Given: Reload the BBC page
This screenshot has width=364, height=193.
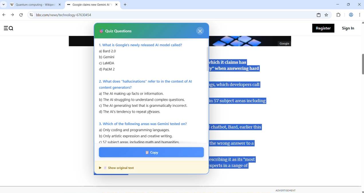Looking at the screenshot, I should tap(21, 15).
